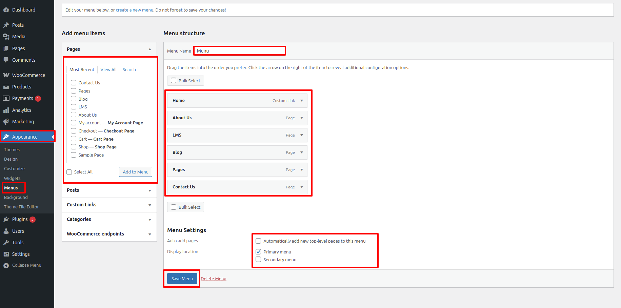Image resolution: width=621 pixels, height=308 pixels.
Task: Click the Add to Menu button
Action: (x=136, y=172)
